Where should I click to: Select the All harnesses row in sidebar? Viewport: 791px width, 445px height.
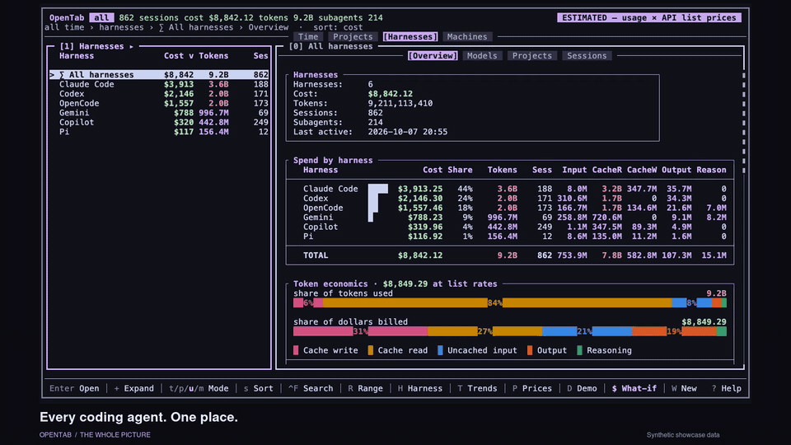pos(159,75)
